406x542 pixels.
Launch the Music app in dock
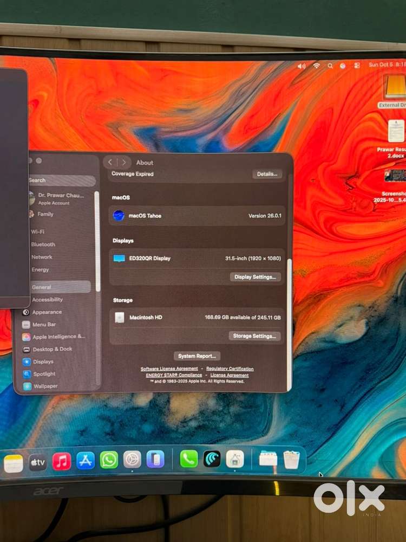62,461
